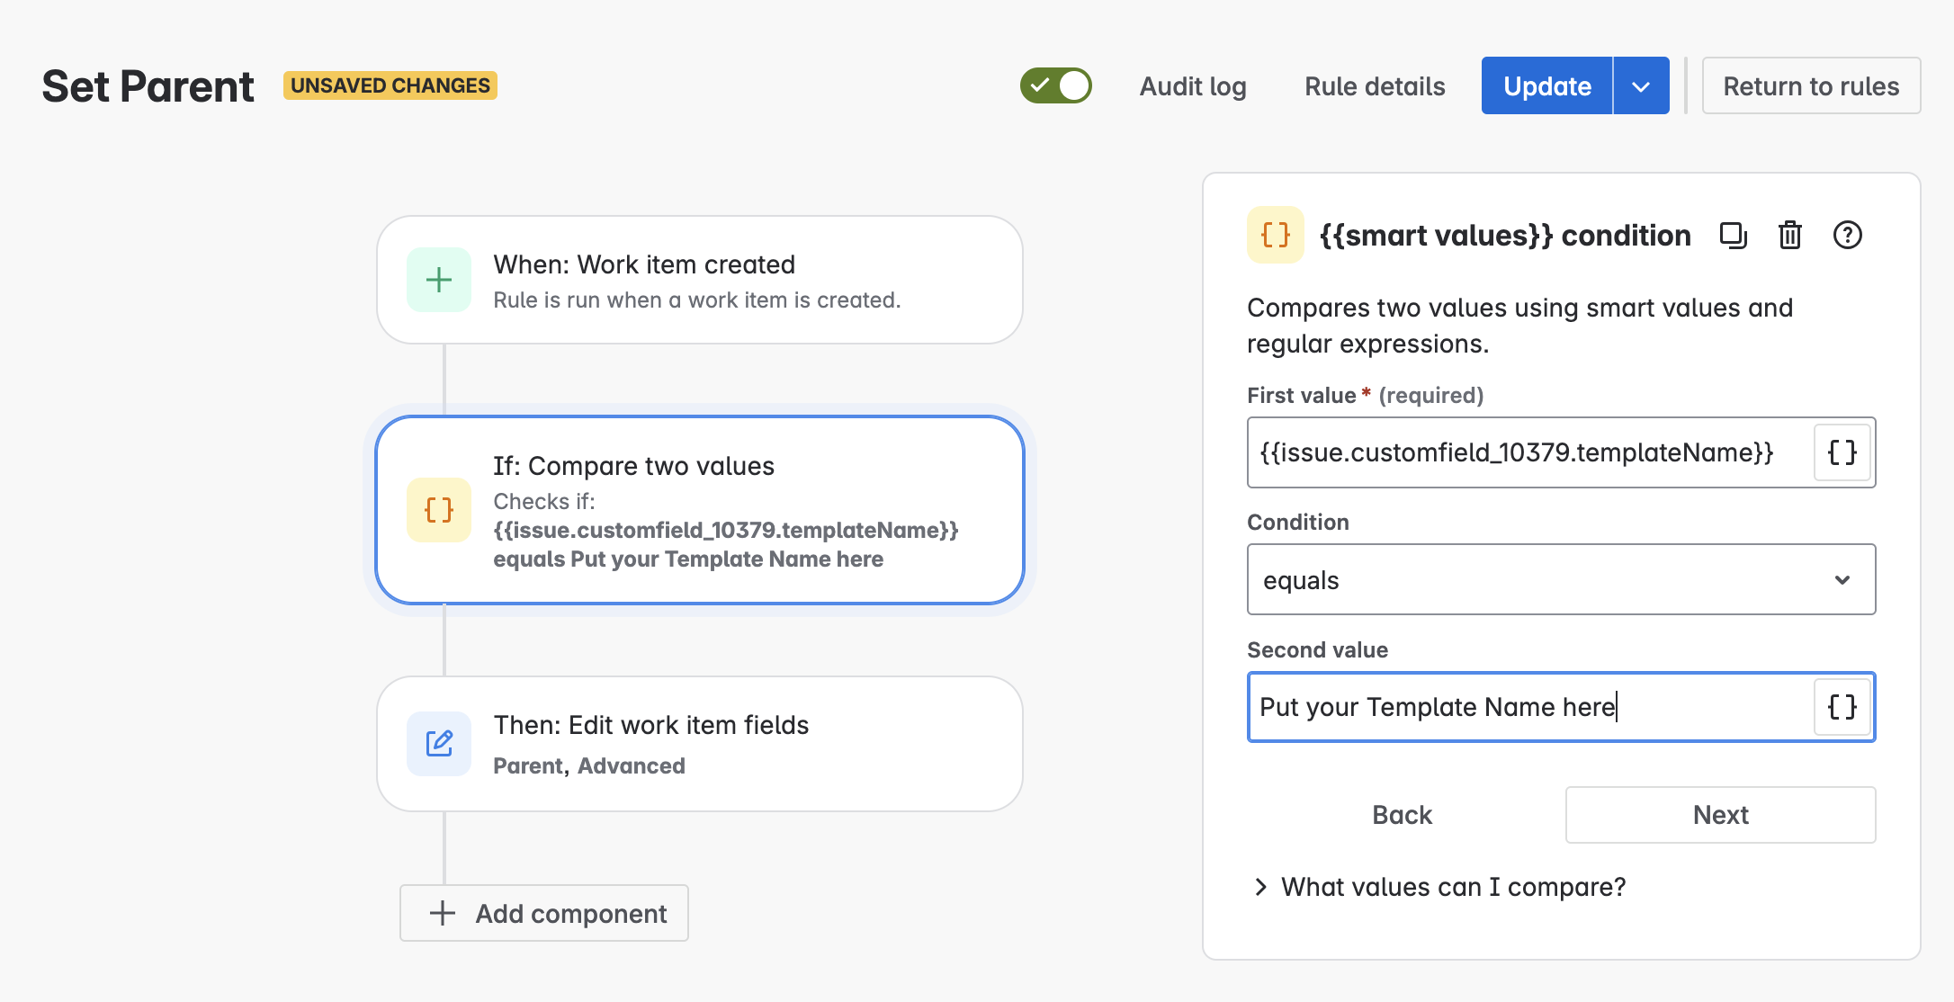
Task: Click the Back button
Action: click(1402, 815)
